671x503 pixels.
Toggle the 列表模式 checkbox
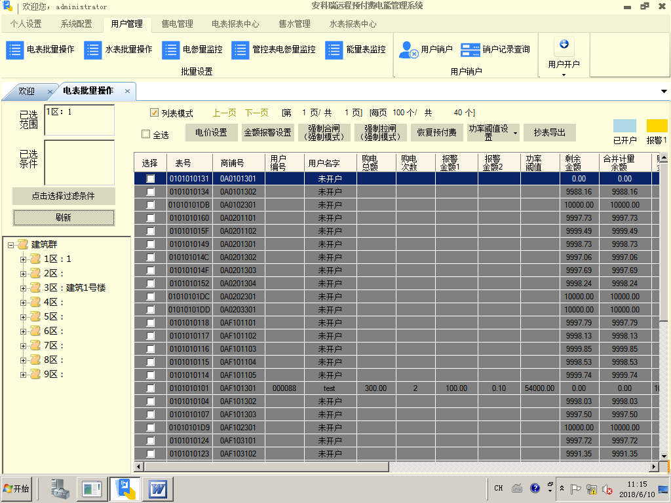click(155, 113)
